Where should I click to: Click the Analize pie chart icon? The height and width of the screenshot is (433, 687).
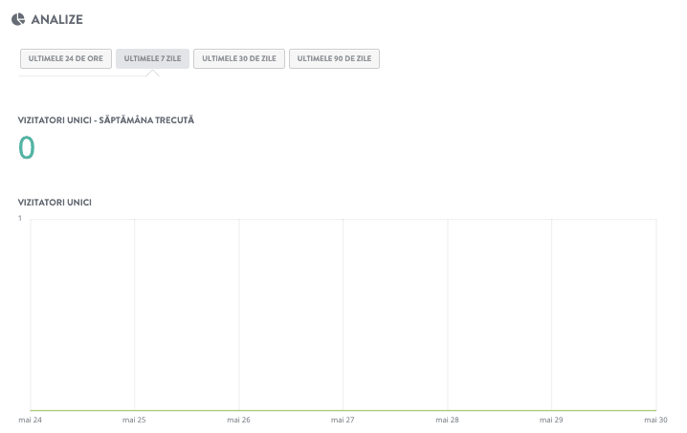point(18,19)
